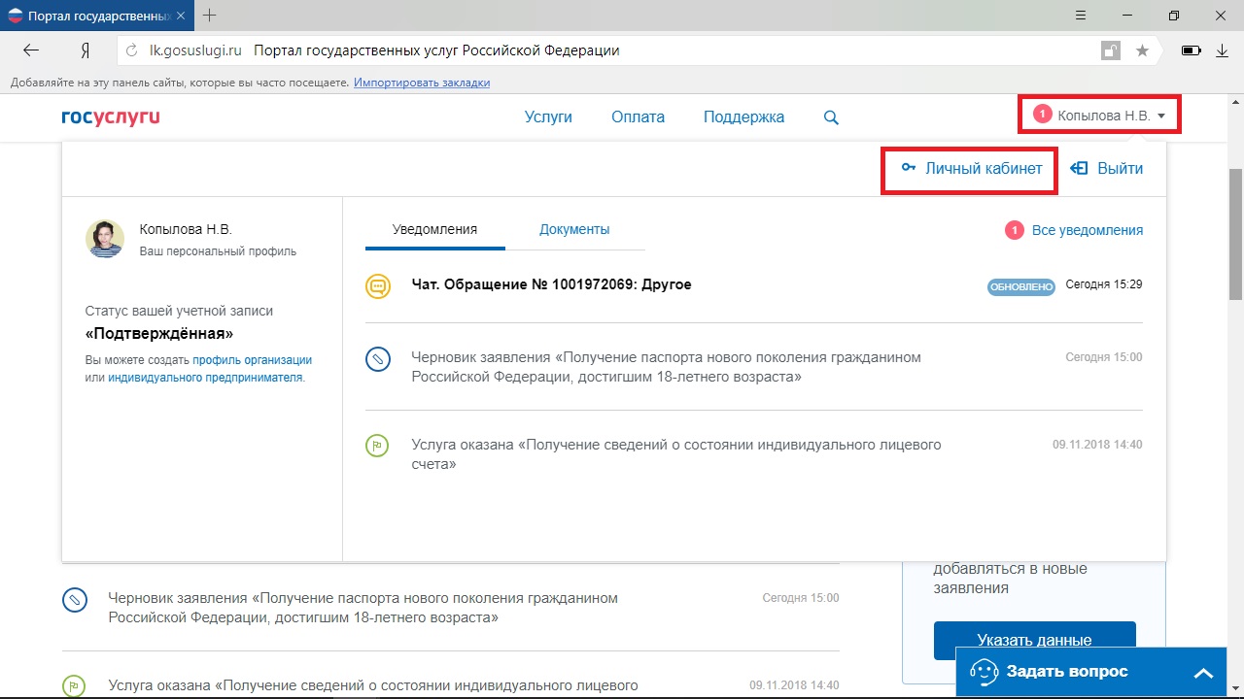1244x699 pixels.
Task: Click the user avatar photo
Action: (x=105, y=238)
